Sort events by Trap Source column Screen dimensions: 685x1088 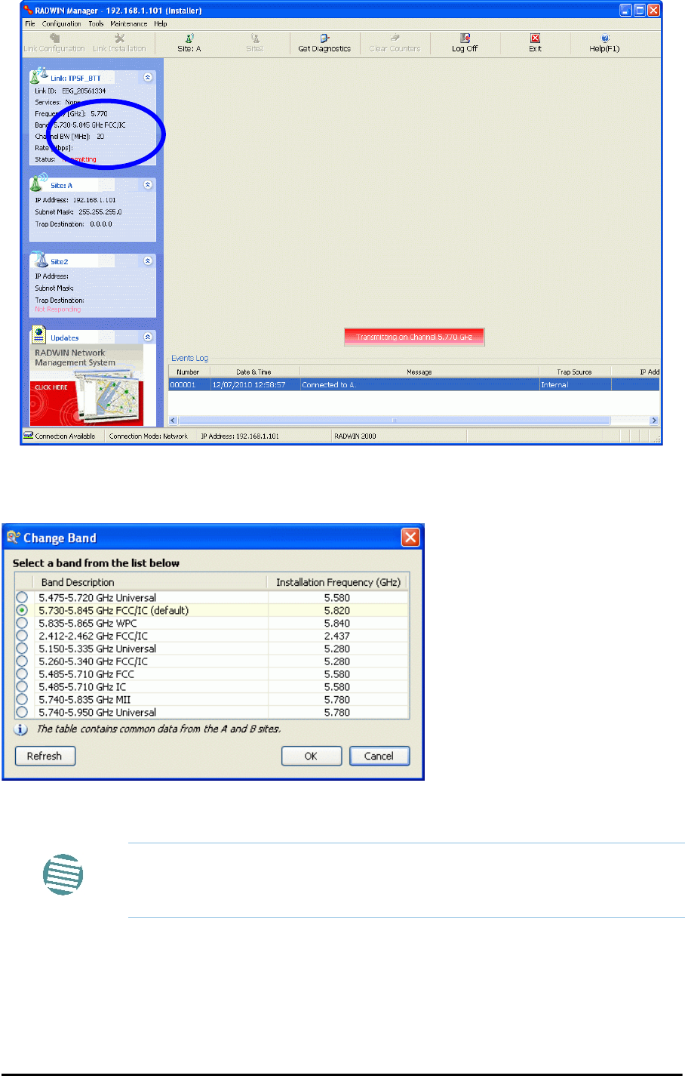(x=574, y=371)
